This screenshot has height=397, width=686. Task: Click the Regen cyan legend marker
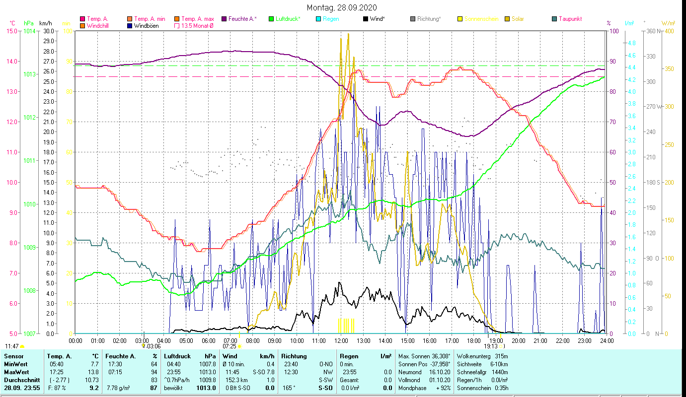[x=318, y=19]
